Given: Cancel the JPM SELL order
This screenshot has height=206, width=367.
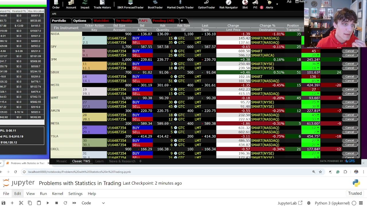Looking at the screenshot, I should point(350,68).
